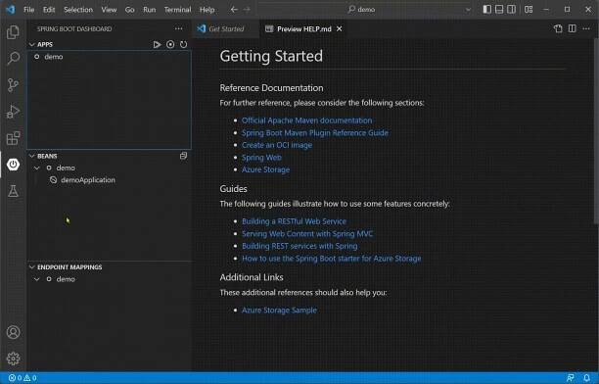Screen dimensions: 599x384
Task: Open the Spring Web link
Action: (261, 157)
